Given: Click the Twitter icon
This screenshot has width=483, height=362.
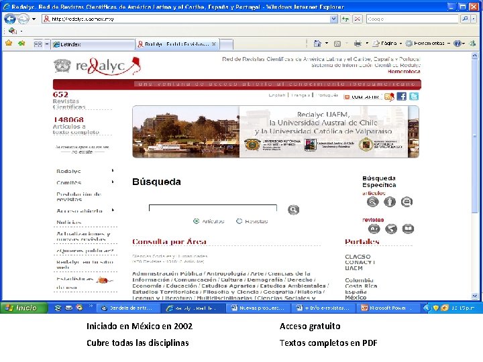Looking at the screenshot, I should point(414,97).
